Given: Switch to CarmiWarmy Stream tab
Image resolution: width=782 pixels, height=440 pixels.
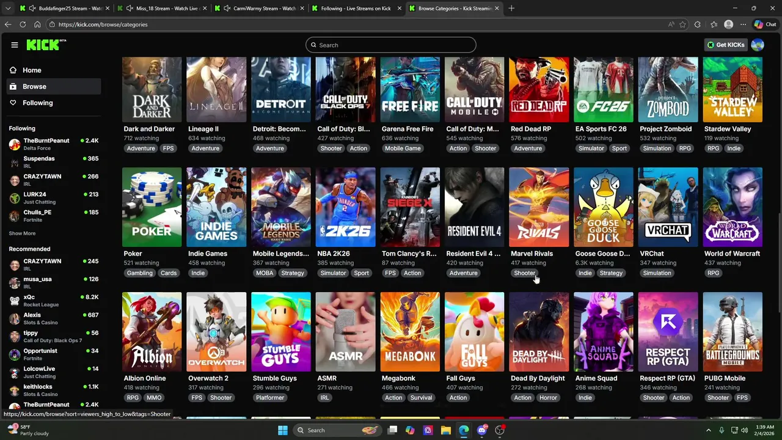Looking at the screenshot, I should 260,9.
